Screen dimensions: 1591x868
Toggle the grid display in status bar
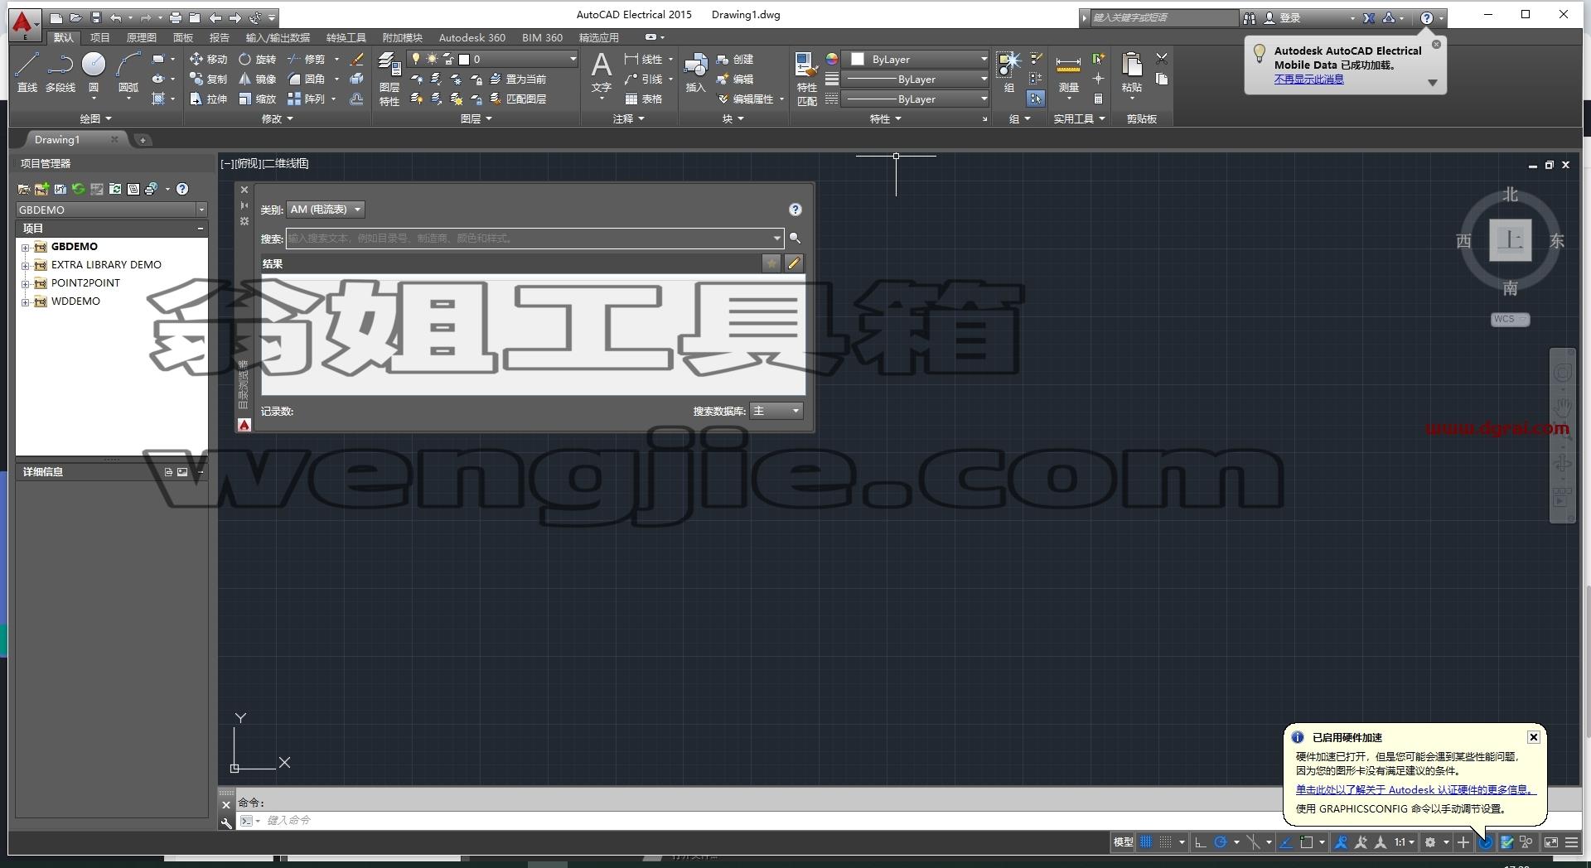click(x=1146, y=842)
